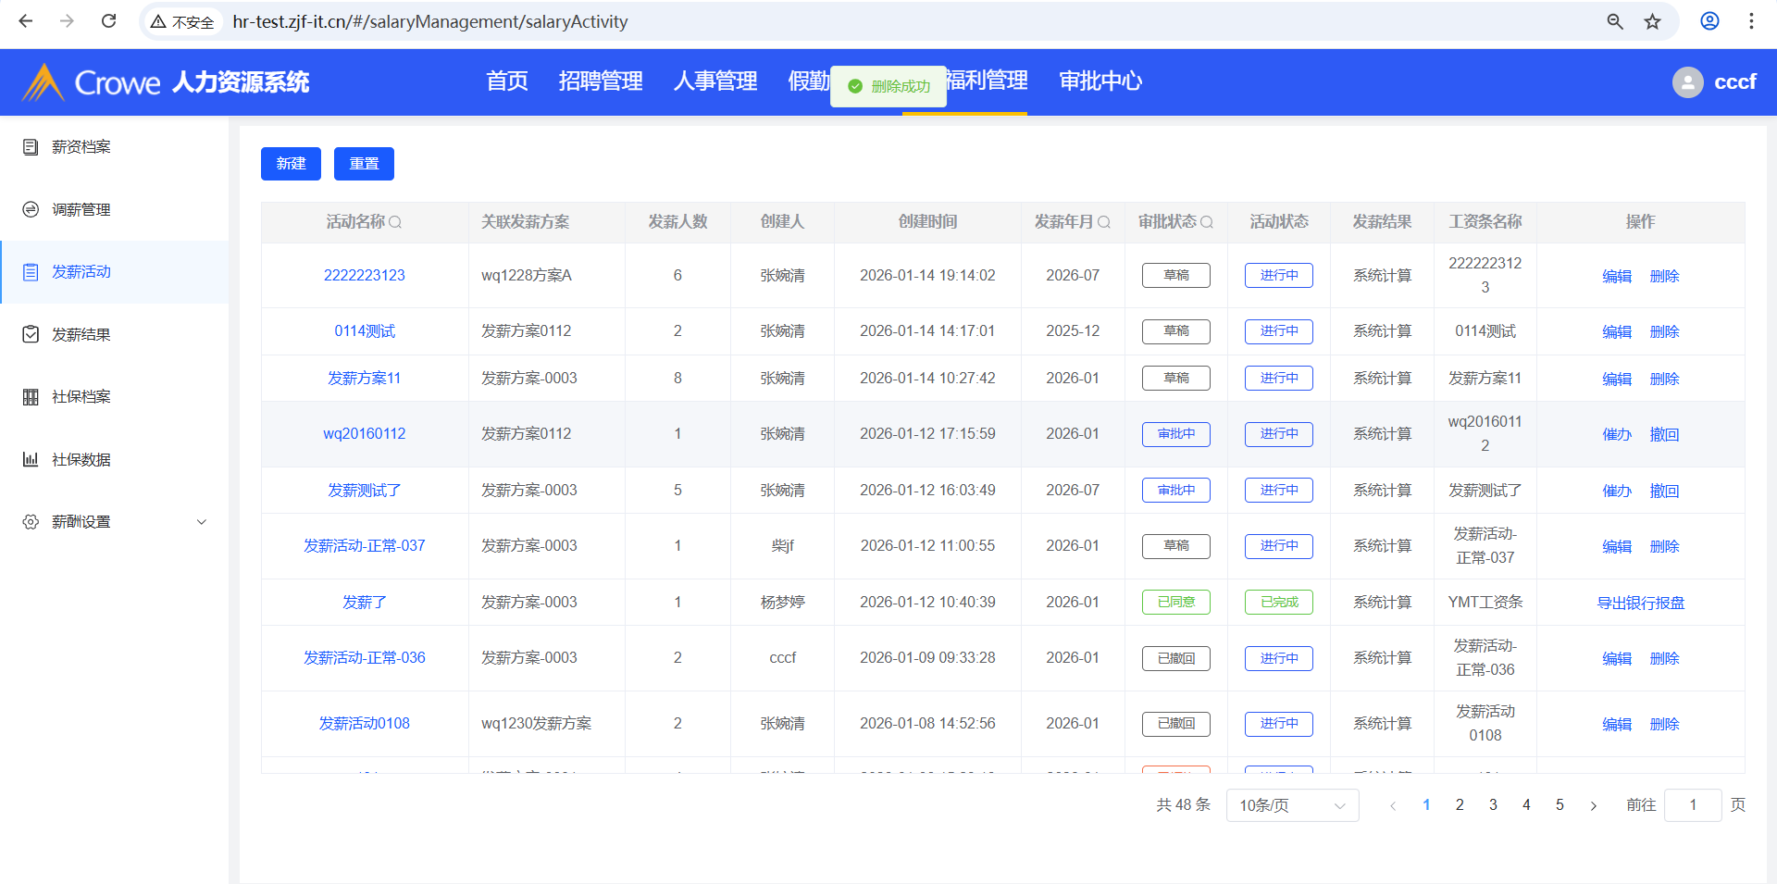This screenshot has width=1777, height=884.
Task: Click filter icon beside 审批状态 header
Action: [1207, 222]
